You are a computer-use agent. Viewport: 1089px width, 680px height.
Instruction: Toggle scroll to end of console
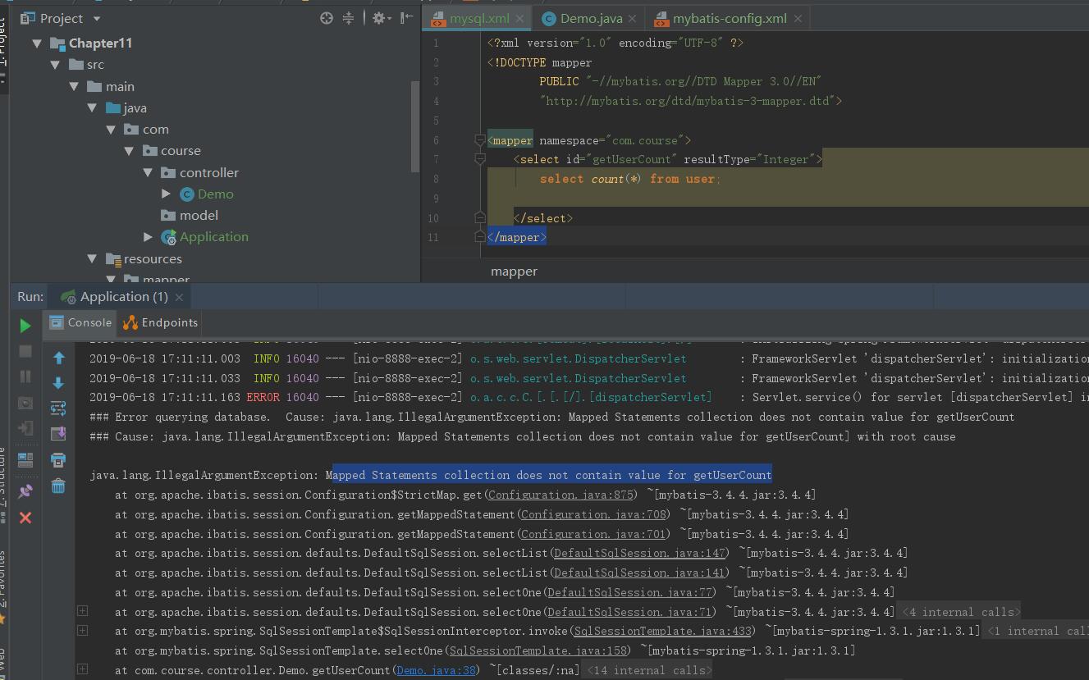58,434
